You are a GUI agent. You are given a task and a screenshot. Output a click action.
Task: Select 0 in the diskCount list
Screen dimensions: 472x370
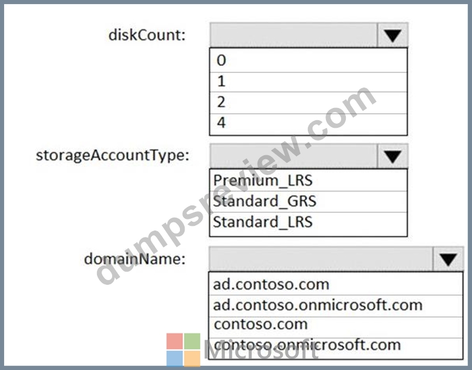click(308, 61)
